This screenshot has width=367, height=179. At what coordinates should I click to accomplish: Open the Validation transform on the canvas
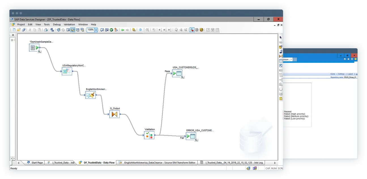click(149, 136)
